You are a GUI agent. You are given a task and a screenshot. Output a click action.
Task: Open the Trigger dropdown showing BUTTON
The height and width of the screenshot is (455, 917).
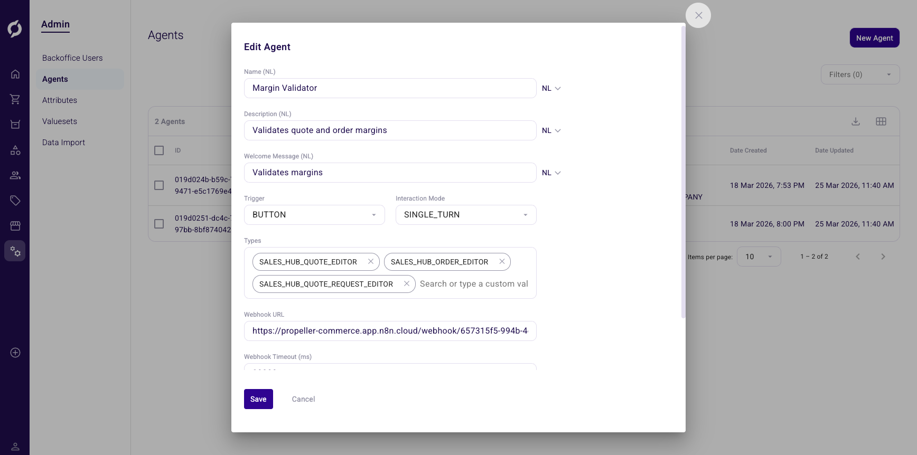click(x=314, y=215)
